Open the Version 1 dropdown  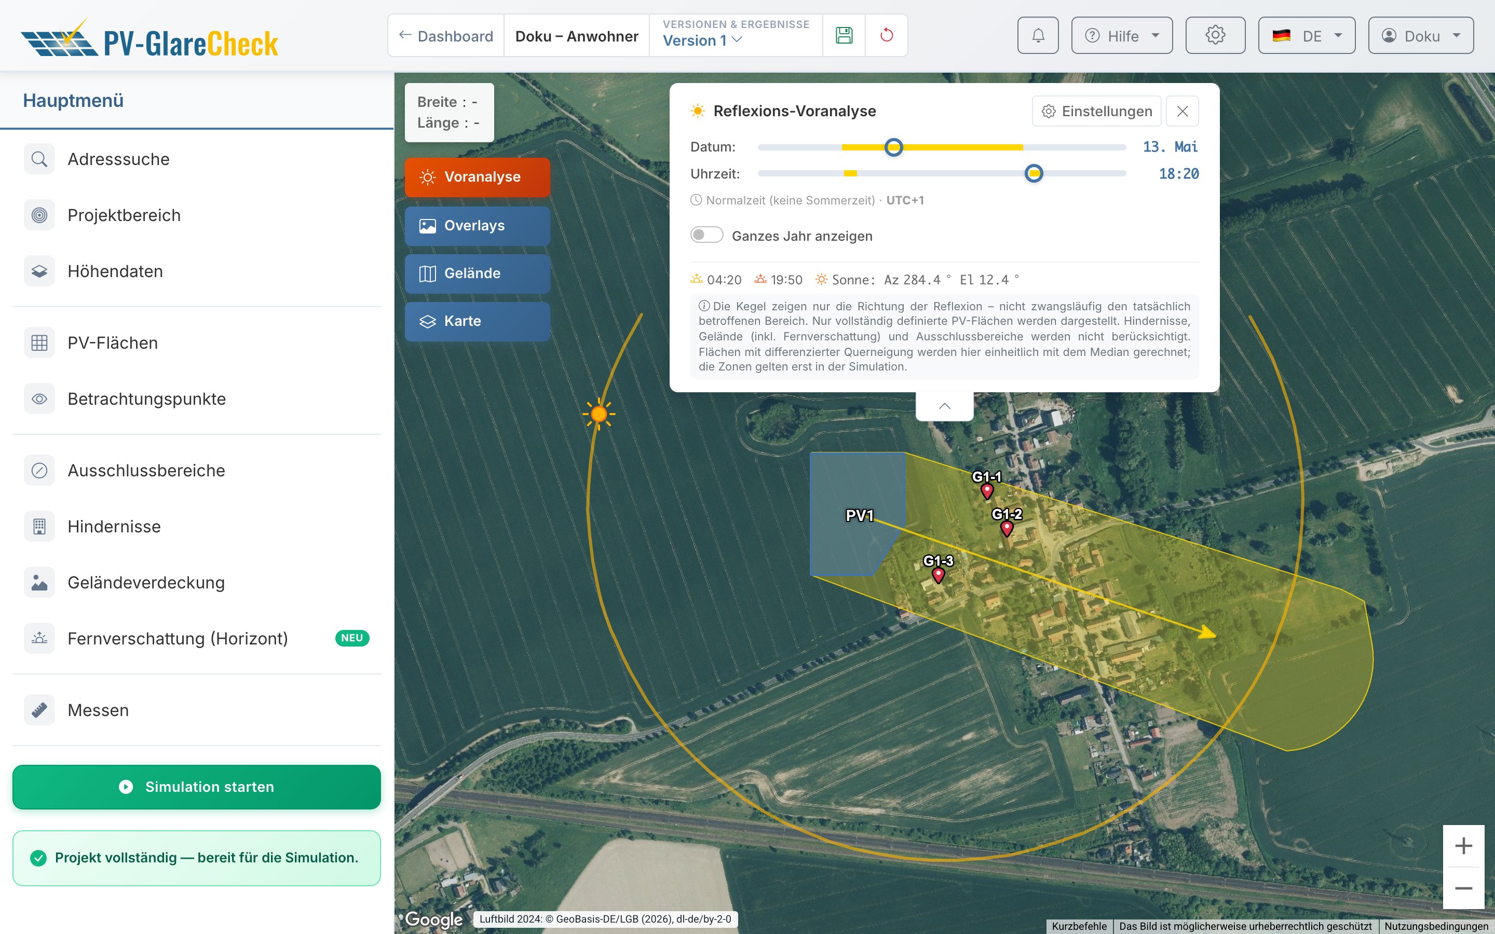click(x=702, y=41)
